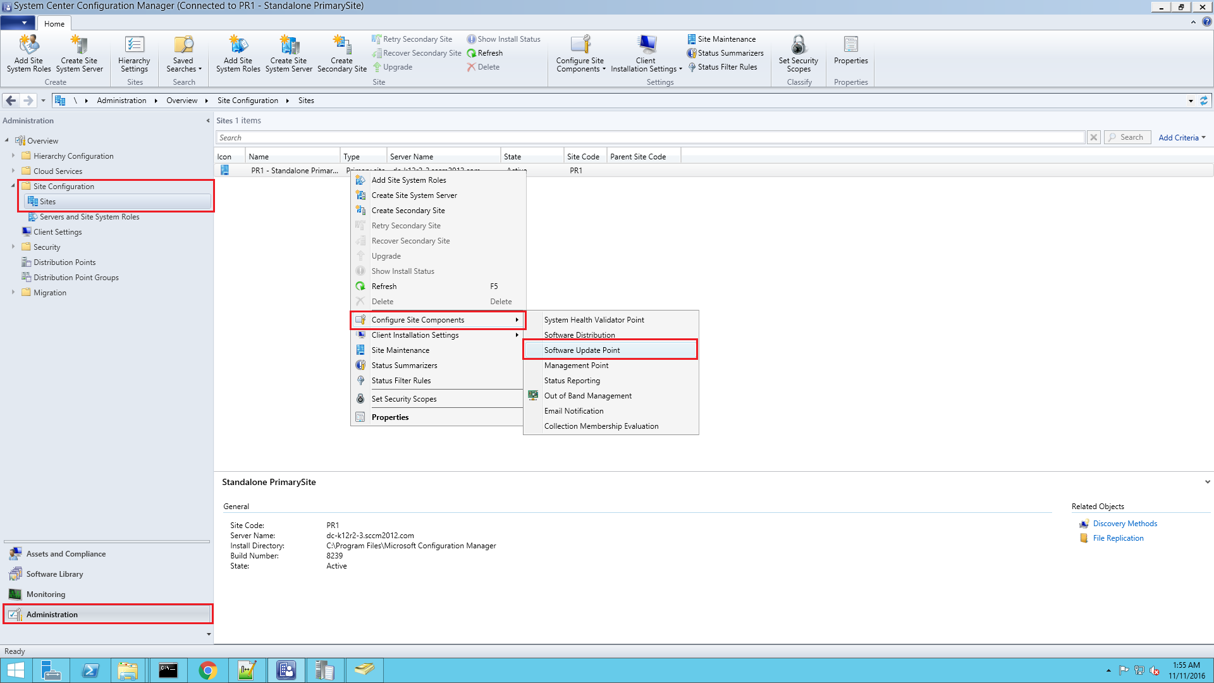Click Set Security Scopes lock icon
This screenshot has height=683, width=1214.
click(798, 46)
